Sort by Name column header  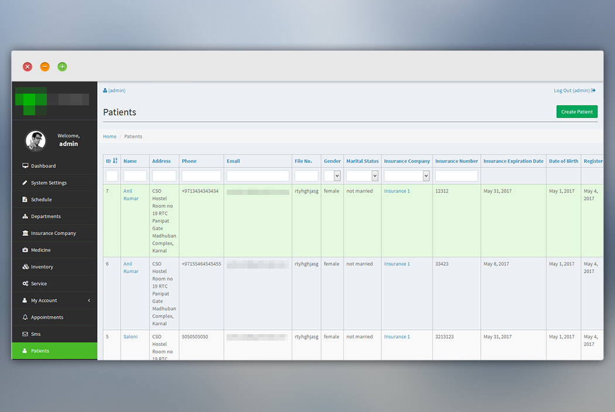(130, 161)
